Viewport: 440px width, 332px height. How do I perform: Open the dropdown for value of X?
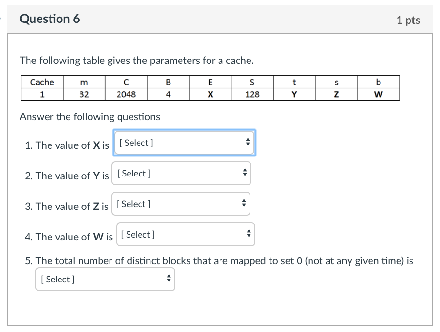(x=184, y=143)
